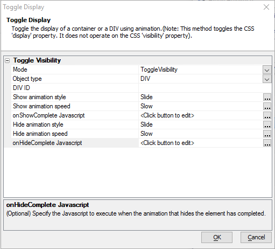Click the ToggleVisibility mode value
This screenshot has width=275, height=249.
[x=159, y=70]
